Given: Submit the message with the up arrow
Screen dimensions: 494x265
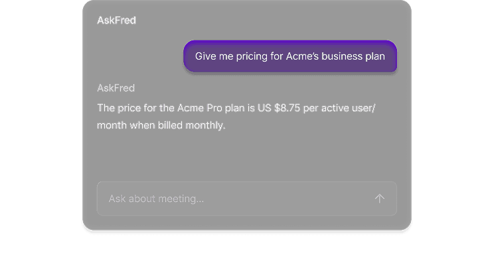Looking at the screenshot, I should [379, 199].
